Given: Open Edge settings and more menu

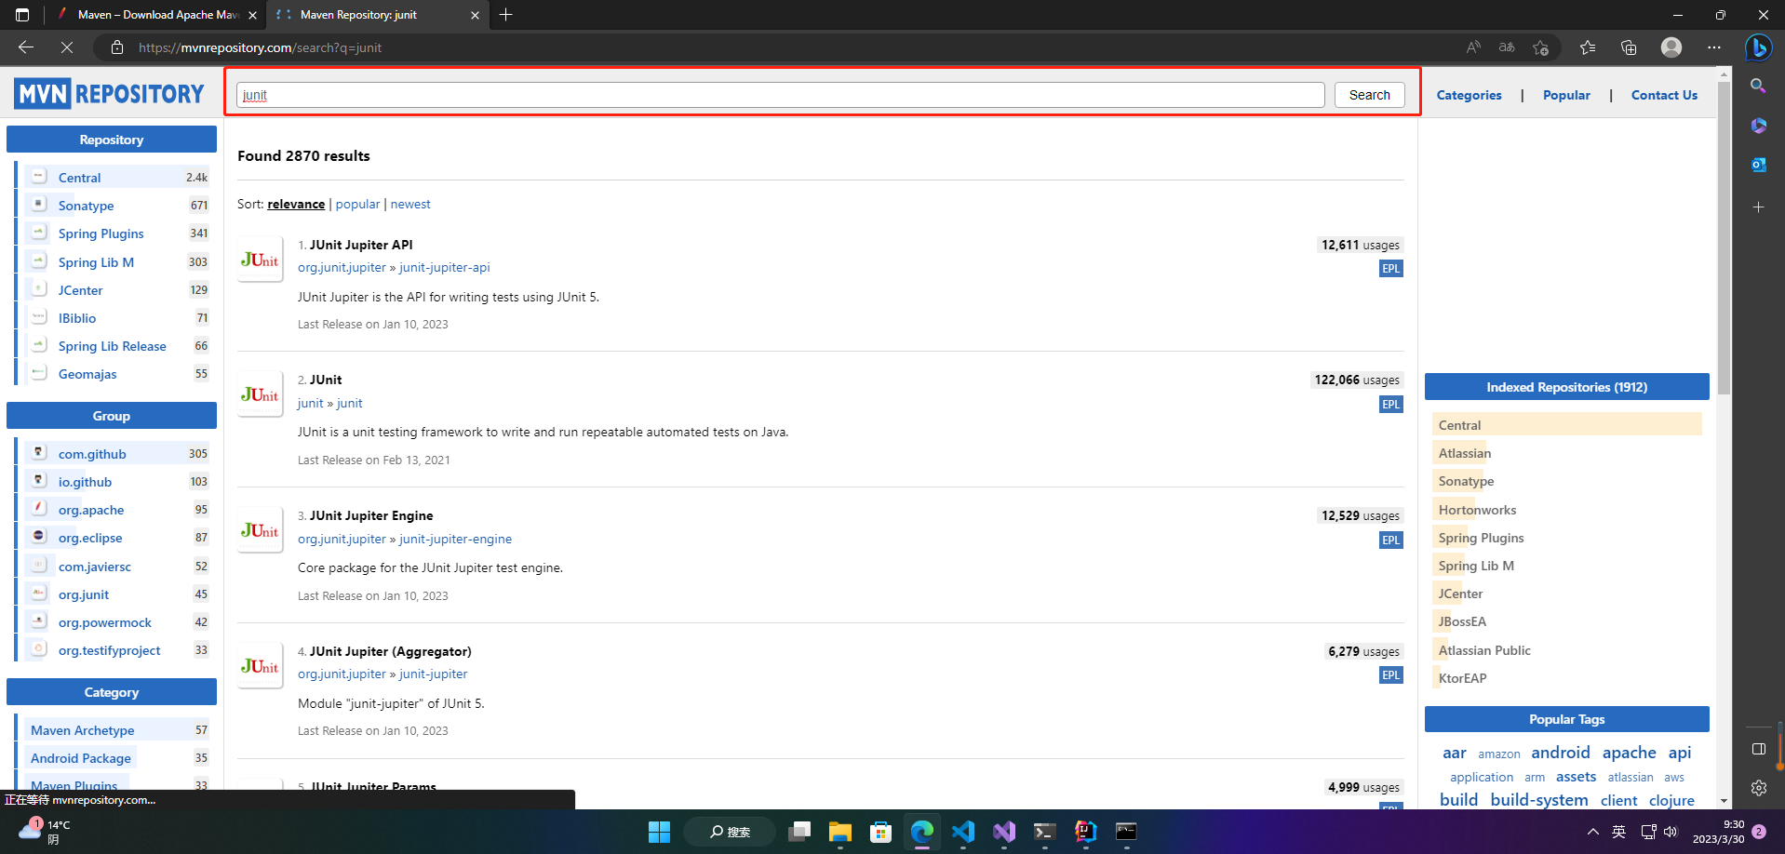Looking at the screenshot, I should (1714, 47).
